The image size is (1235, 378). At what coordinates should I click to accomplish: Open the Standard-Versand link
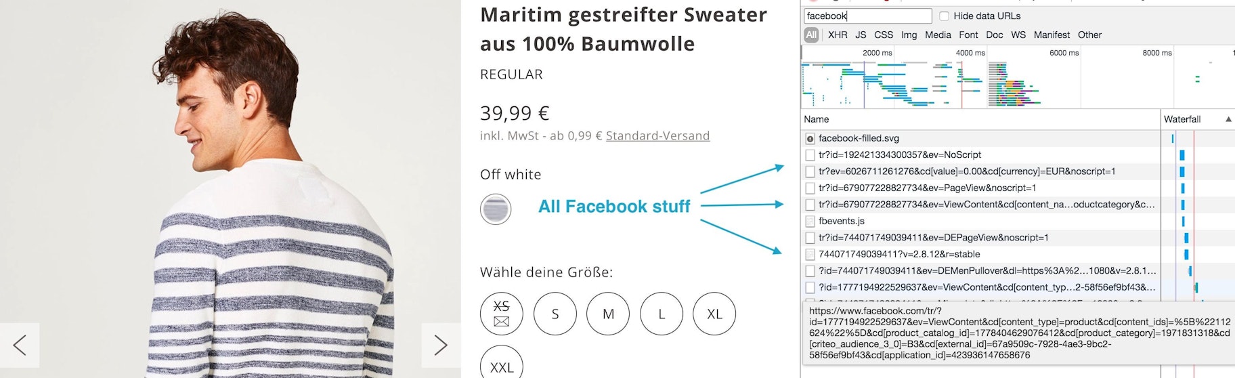pos(657,135)
